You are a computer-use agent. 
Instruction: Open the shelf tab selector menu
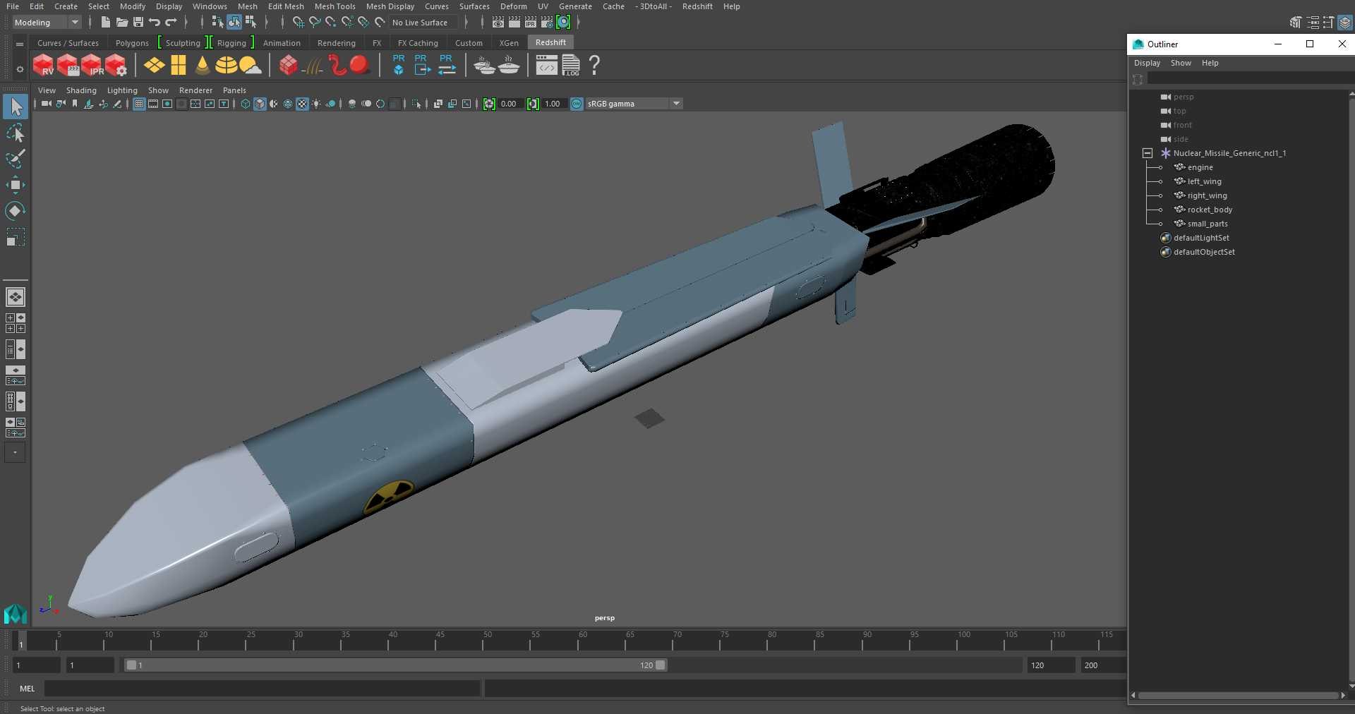[20, 44]
